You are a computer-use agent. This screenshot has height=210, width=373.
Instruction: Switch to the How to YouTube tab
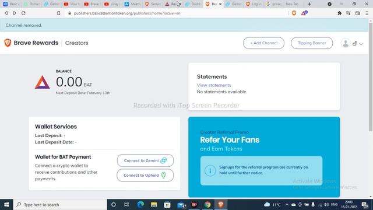(x=72, y=4)
